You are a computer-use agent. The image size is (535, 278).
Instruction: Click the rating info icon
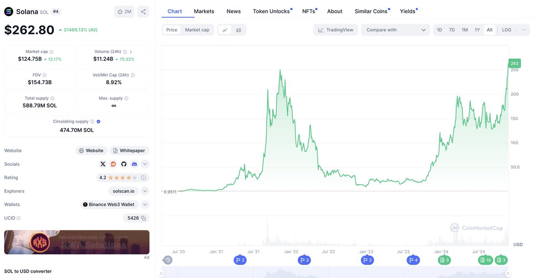tap(144, 178)
